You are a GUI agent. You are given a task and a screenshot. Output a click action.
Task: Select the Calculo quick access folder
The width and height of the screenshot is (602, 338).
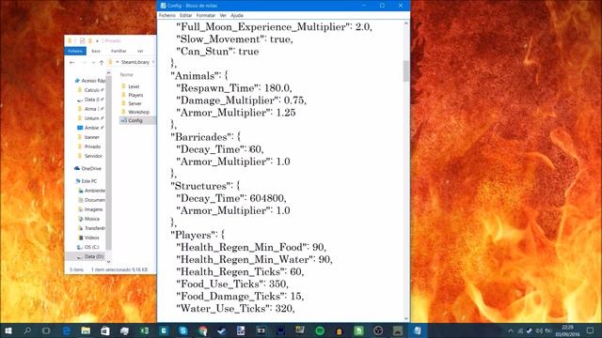click(x=91, y=90)
